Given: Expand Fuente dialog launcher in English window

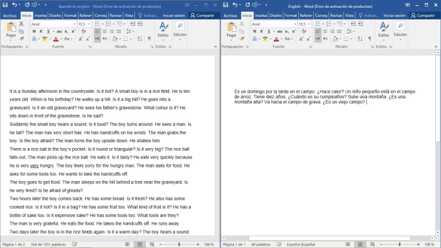Looking at the screenshot, I should [x=311, y=47].
